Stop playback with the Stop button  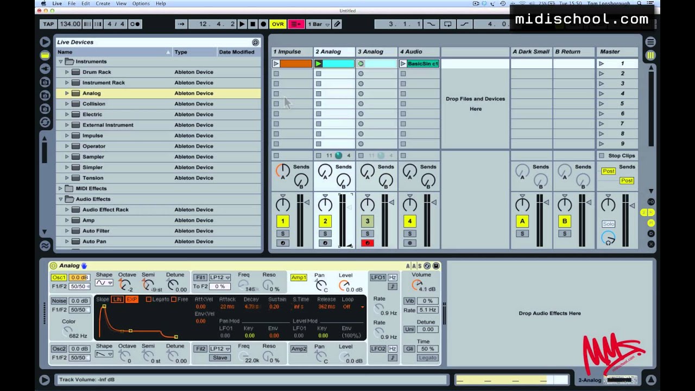[252, 24]
